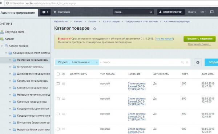Click the magnifier icon in top search
This screenshot has width=218, height=134.
click(x=151, y=12)
